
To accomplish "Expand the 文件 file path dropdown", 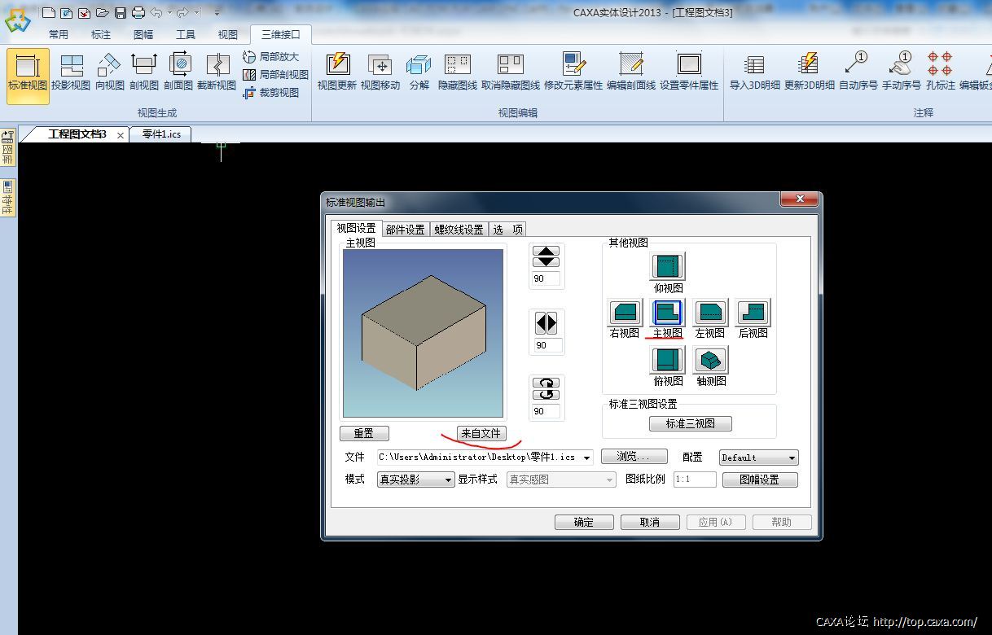I will pyautogui.click(x=586, y=458).
